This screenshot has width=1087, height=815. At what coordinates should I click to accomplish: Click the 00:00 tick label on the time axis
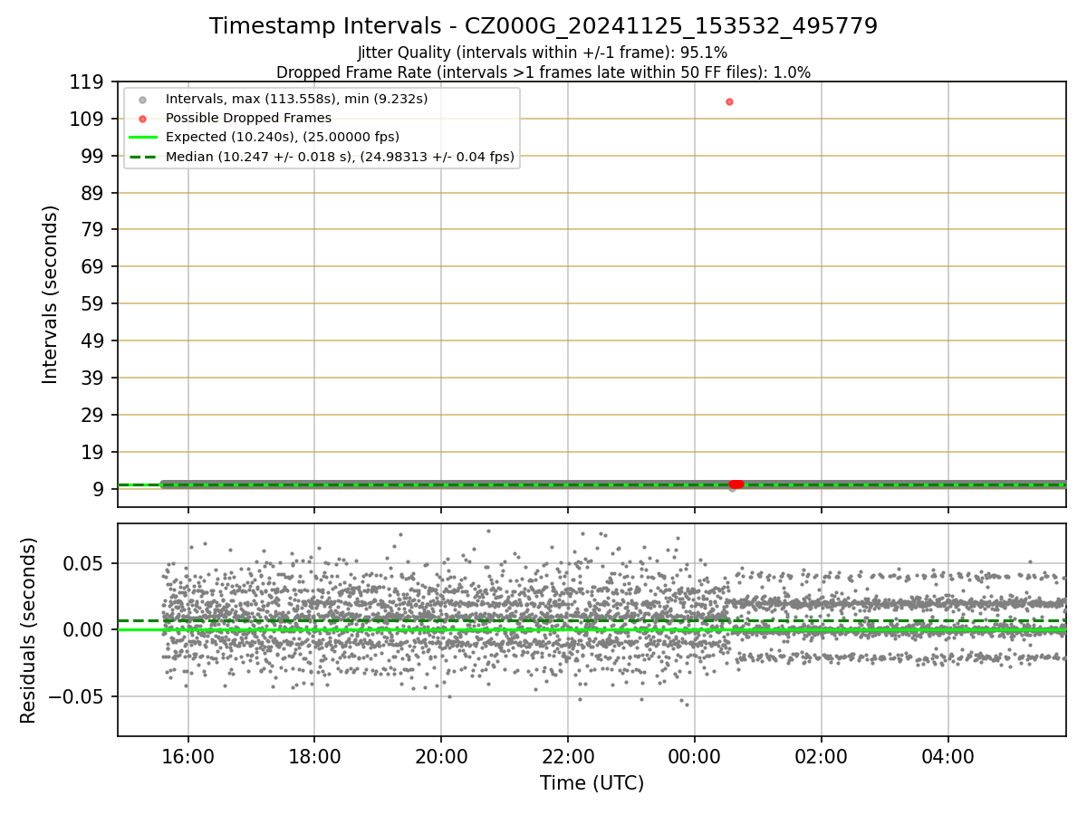695,757
